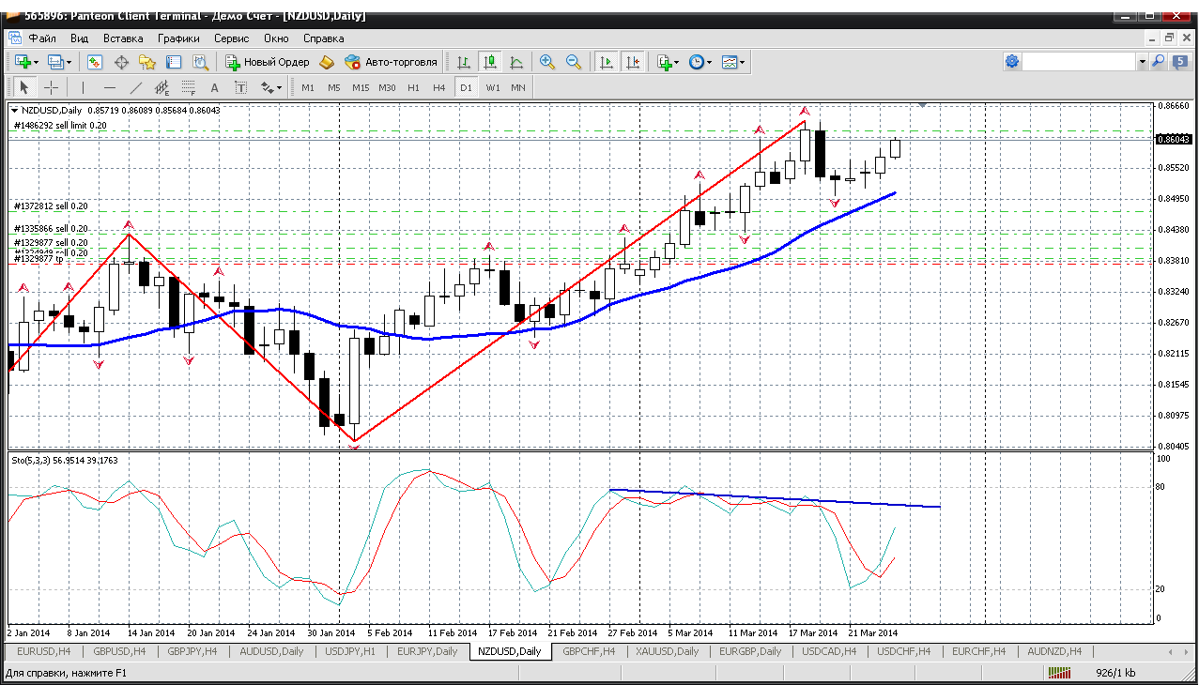
Task: Zoom in on the chart
Action: point(546,62)
